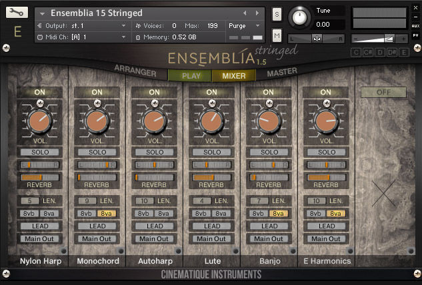Click the E keyswitch indicator

404,52
